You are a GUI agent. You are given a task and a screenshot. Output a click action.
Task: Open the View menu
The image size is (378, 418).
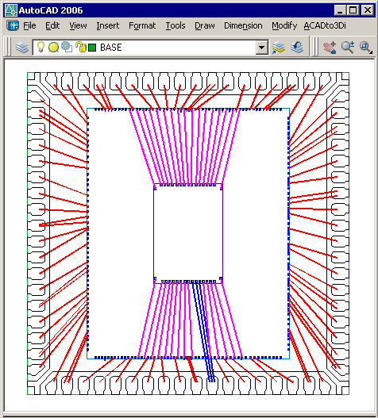tap(78, 25)
